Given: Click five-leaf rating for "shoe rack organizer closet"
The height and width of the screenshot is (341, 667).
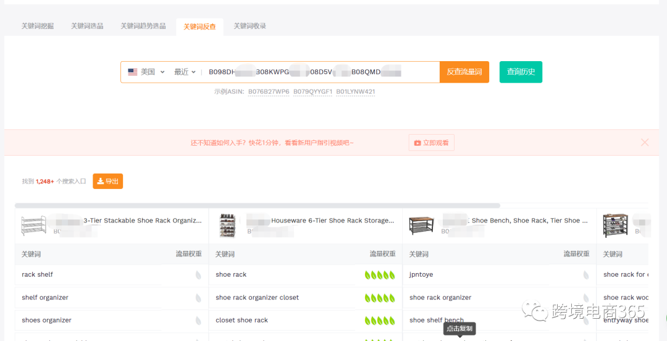Looking at the screenshot, I should tap(380, 298).
